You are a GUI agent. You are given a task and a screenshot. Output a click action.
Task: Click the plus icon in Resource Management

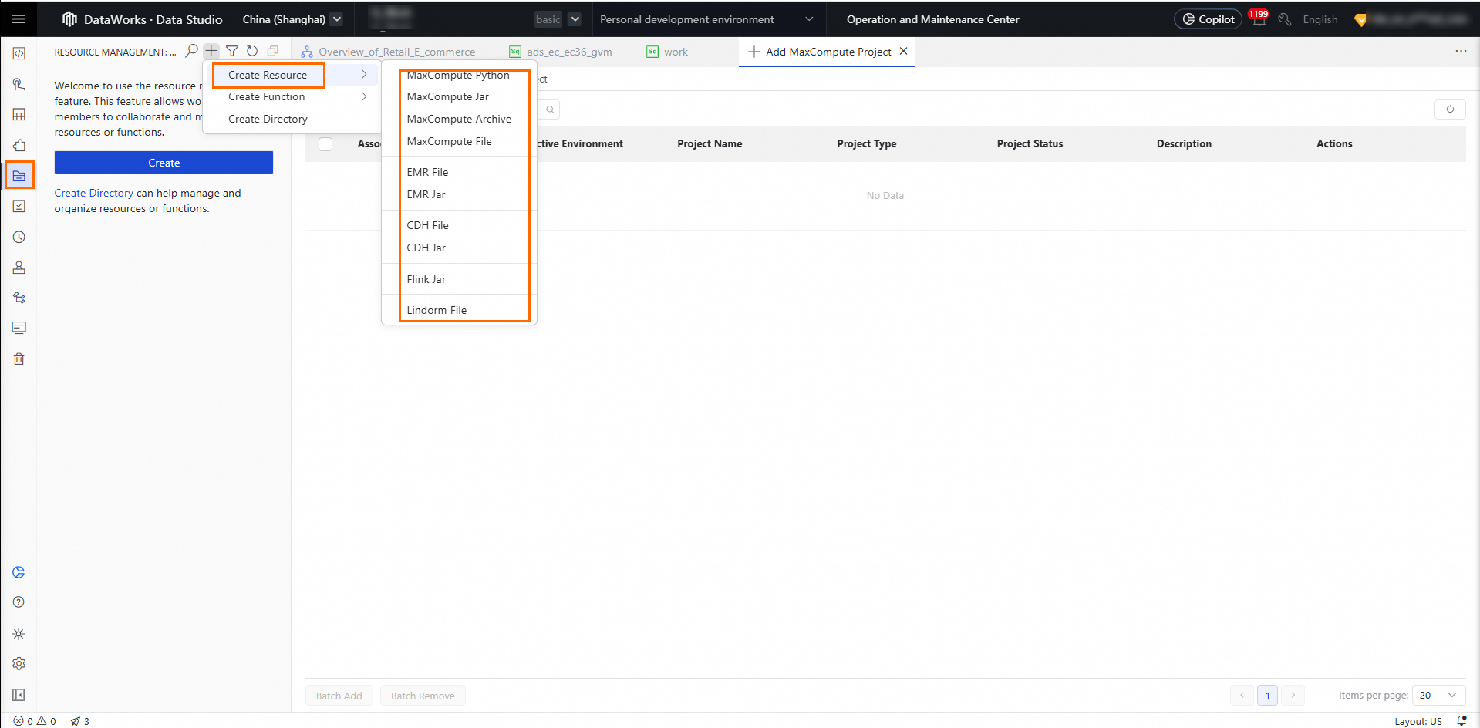[x=211, y=51]
